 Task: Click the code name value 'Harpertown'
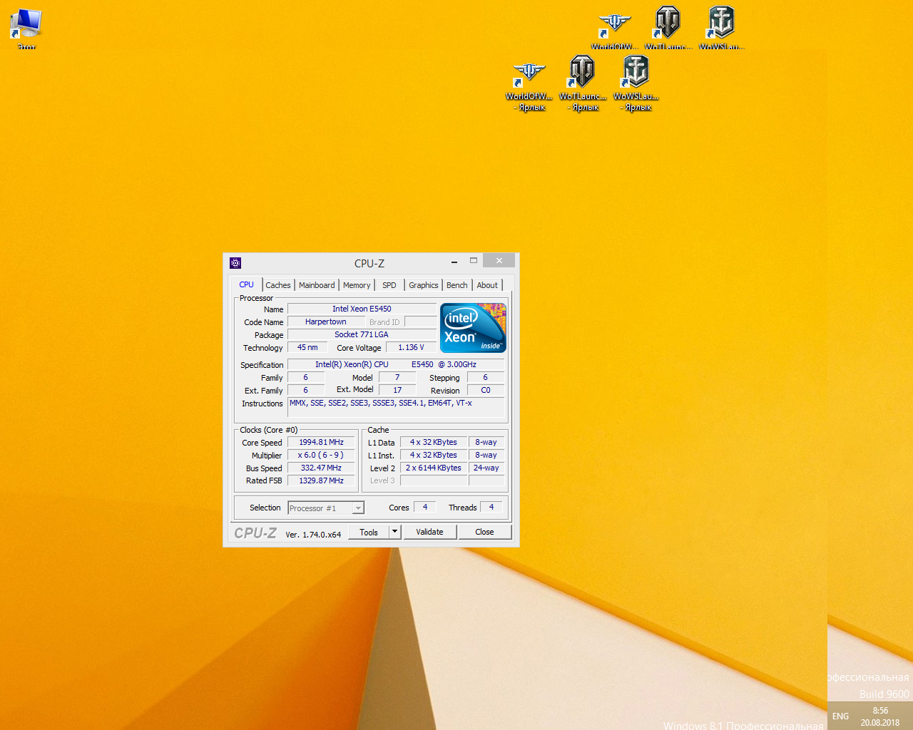click(x=326, y=322)
